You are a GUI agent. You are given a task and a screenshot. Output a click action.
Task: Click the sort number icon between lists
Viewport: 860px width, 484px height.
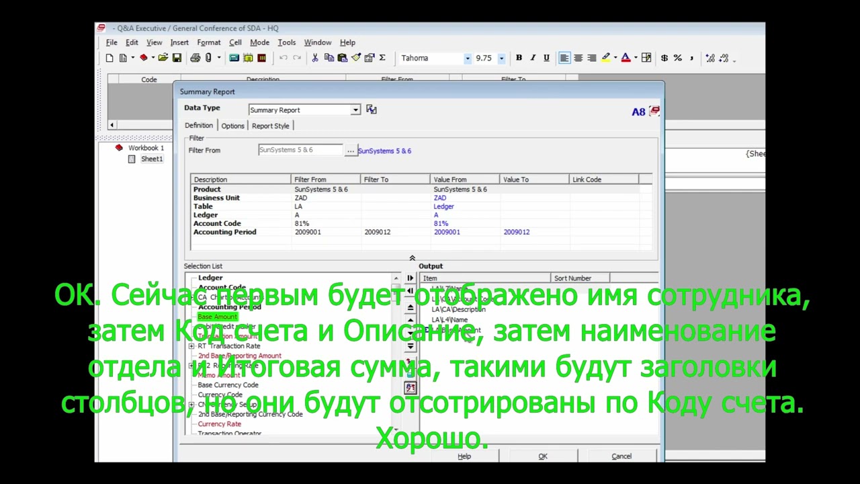coord(410,387)
